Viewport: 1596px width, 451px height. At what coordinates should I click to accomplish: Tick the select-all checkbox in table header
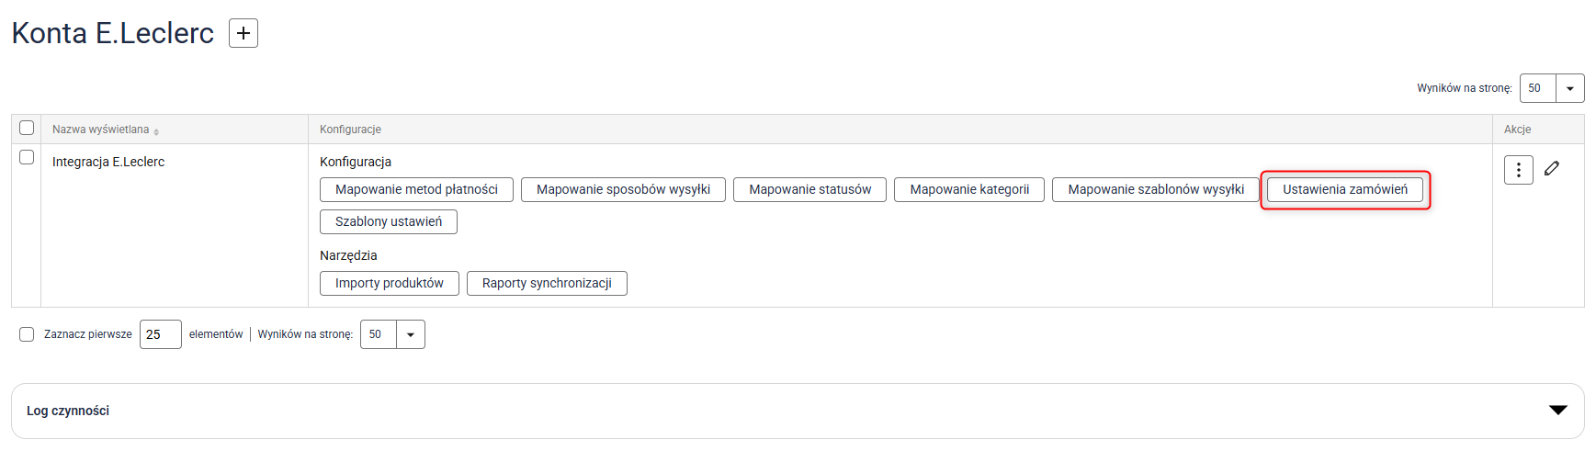coord(27,128)
